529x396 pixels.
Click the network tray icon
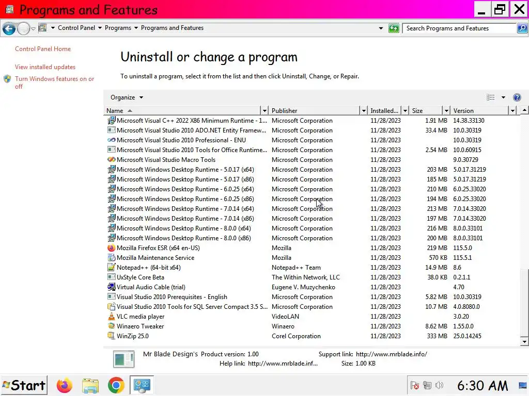427,385
